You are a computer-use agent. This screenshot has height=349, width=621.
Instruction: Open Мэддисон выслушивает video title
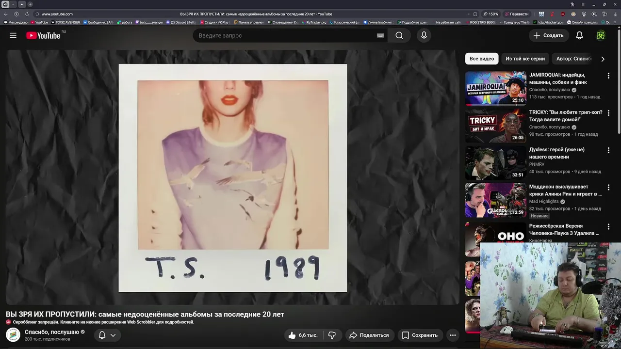[x=565, y=190]
